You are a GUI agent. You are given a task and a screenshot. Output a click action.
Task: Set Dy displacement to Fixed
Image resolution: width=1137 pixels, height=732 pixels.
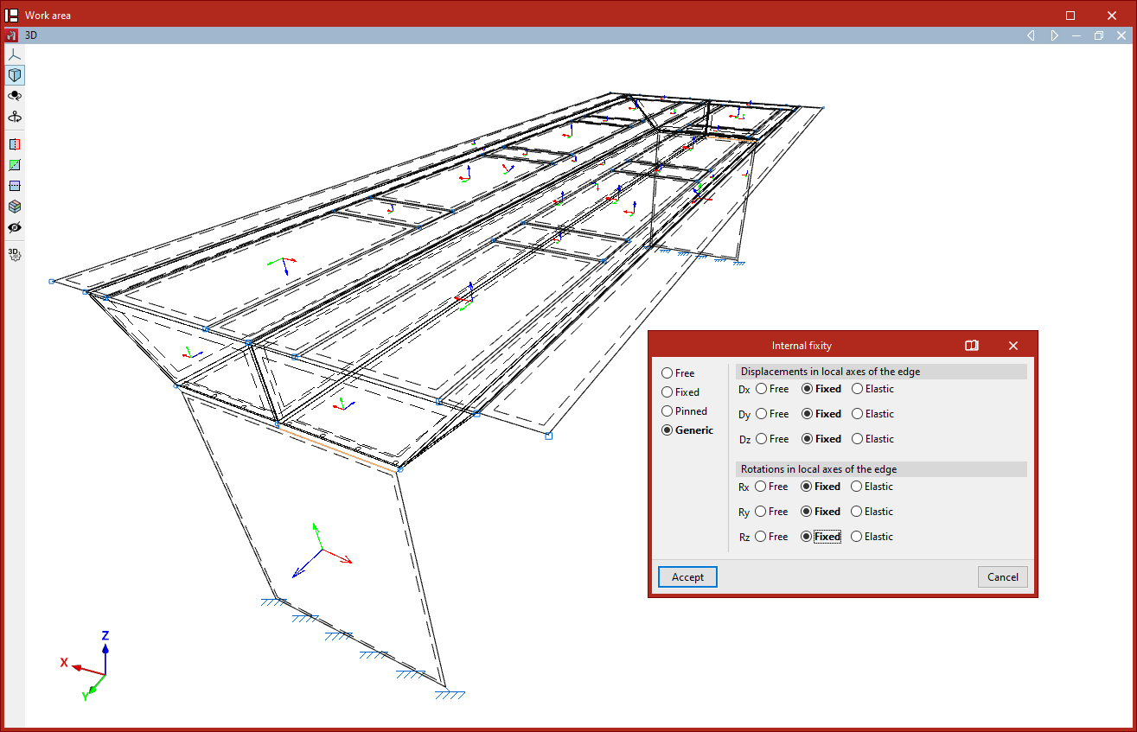click(x=821, y=414)
